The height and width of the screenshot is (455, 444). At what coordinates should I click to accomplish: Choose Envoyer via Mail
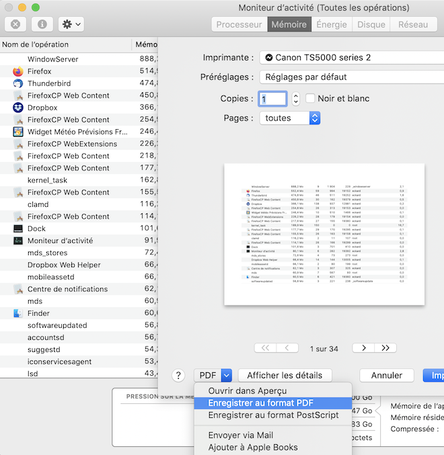(x=273, y=435)
